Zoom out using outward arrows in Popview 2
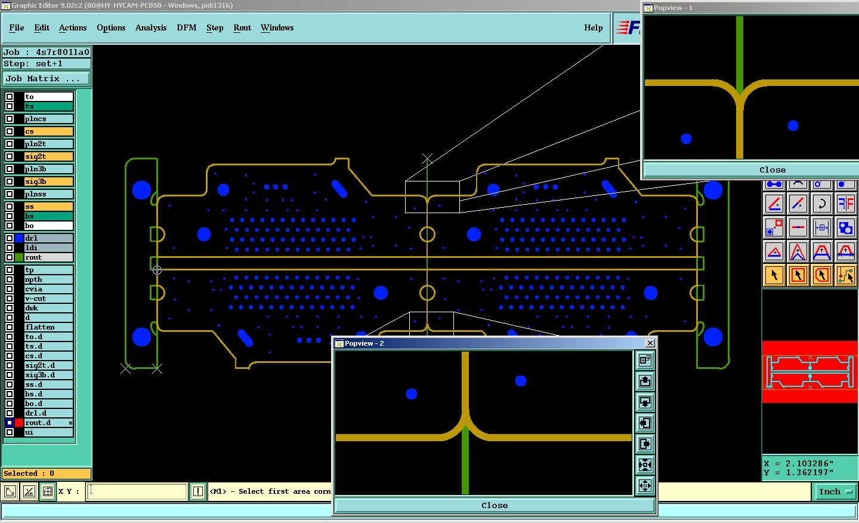Screen dimensions: 859x523 coord(645,485)
